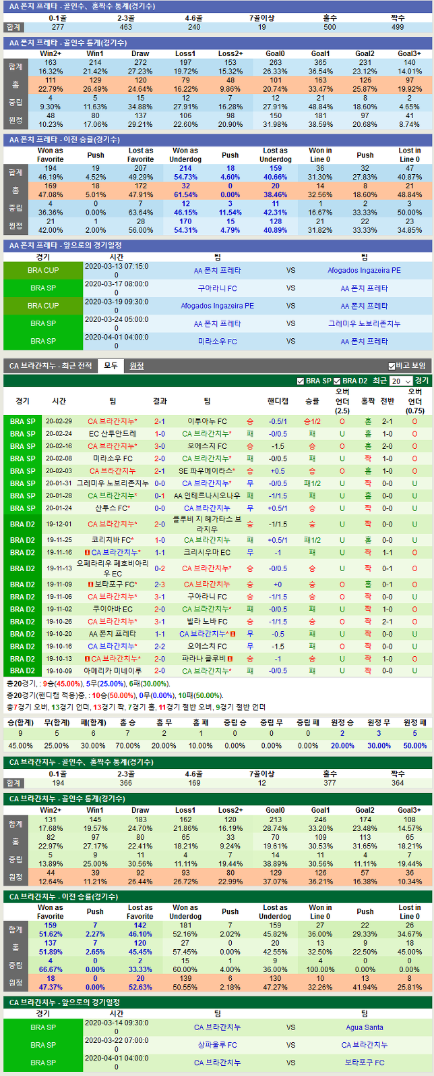Image resolution: width=434 pixels, height=1076 pixels.
Task: Open 구아라니 FC link in 2020-03-17 fixture
Action: pos(217,288)
